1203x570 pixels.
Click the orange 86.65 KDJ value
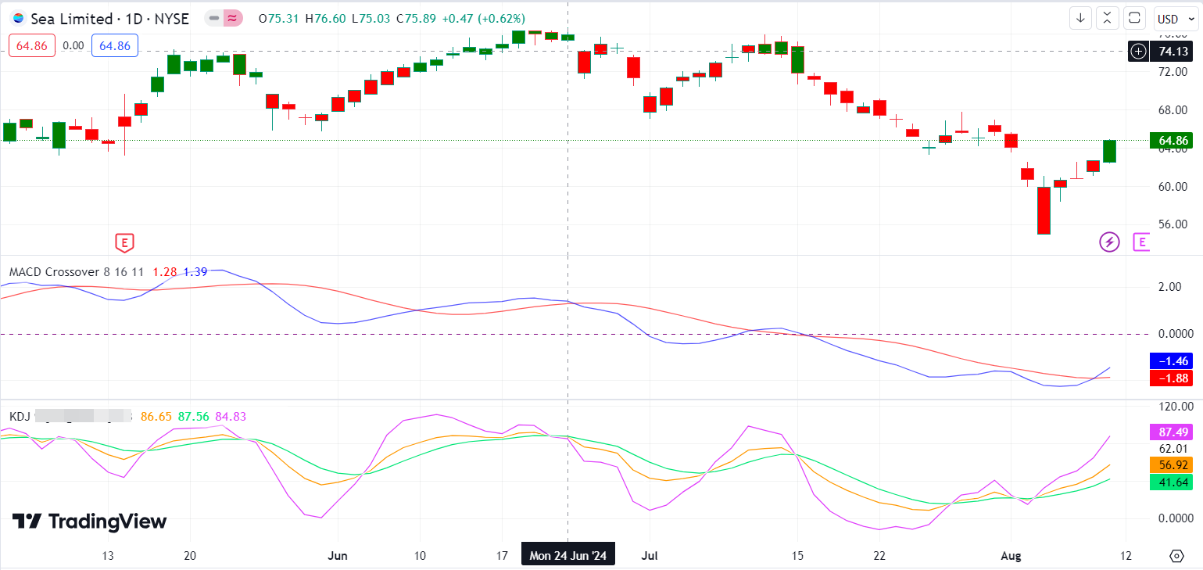[156, 417]
